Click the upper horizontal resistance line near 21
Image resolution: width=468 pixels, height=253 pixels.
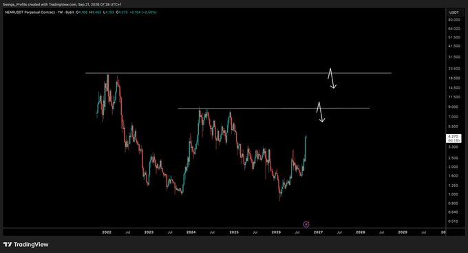coord(238,73)
